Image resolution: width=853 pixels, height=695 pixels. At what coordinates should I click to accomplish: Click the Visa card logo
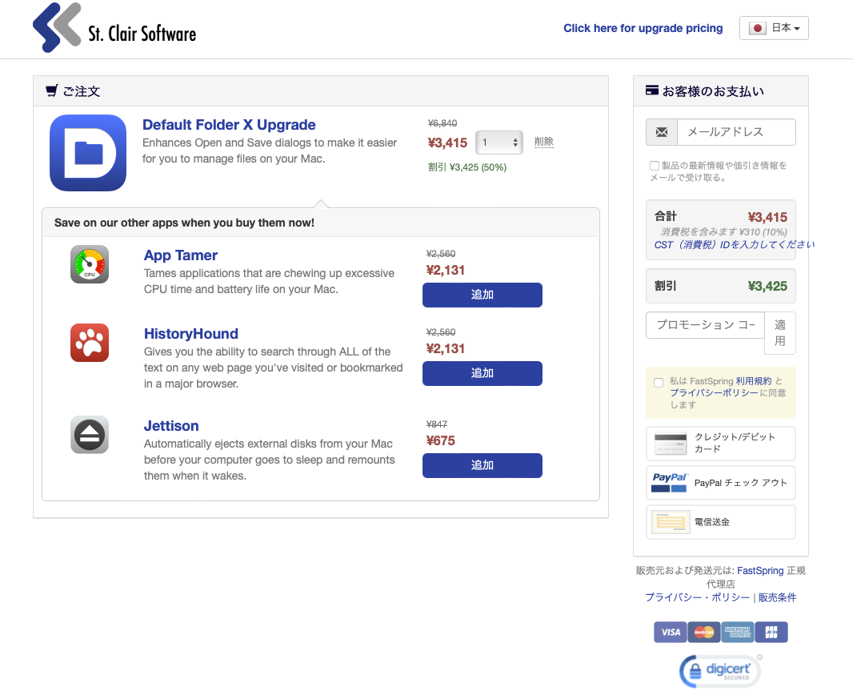(671, 633)
